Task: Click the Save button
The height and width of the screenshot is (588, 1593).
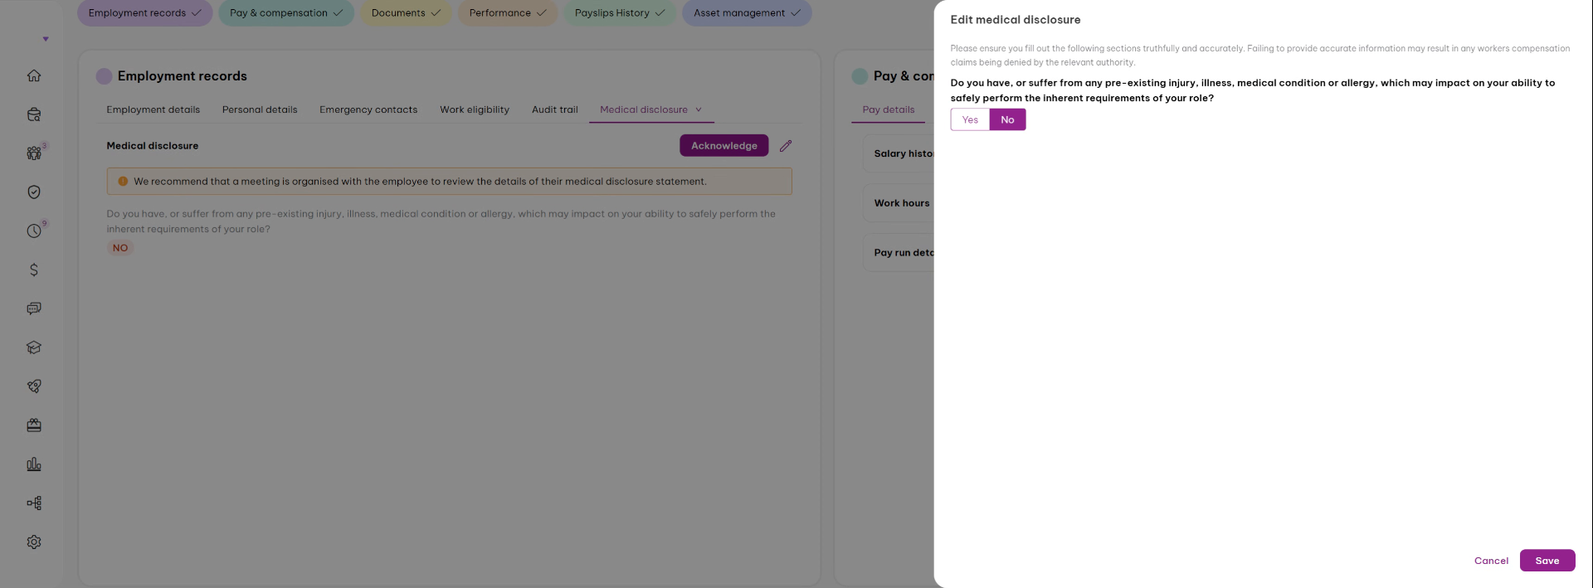Action: pyautogui.click(x=1547, y=561)
